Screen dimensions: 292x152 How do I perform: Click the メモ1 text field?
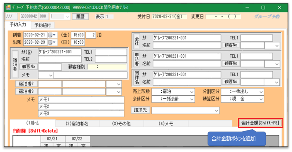coord(81,100)
